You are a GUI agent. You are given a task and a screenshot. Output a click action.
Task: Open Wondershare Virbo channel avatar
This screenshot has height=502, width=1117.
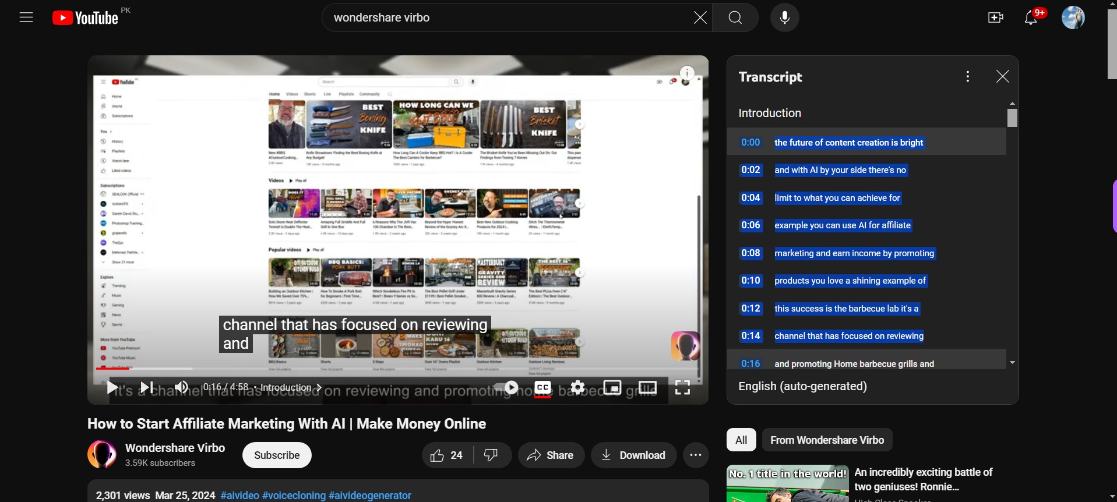(x=102, y=454)
